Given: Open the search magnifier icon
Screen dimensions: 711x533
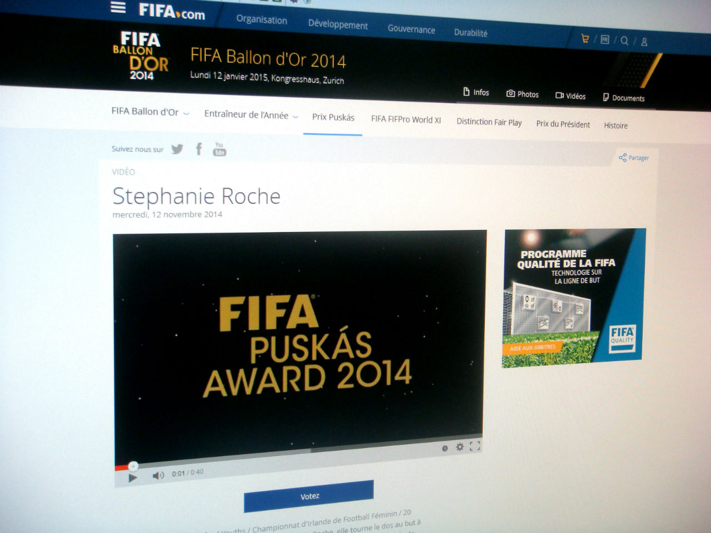Looking at the screenshot, I should (x=624, y=41).
